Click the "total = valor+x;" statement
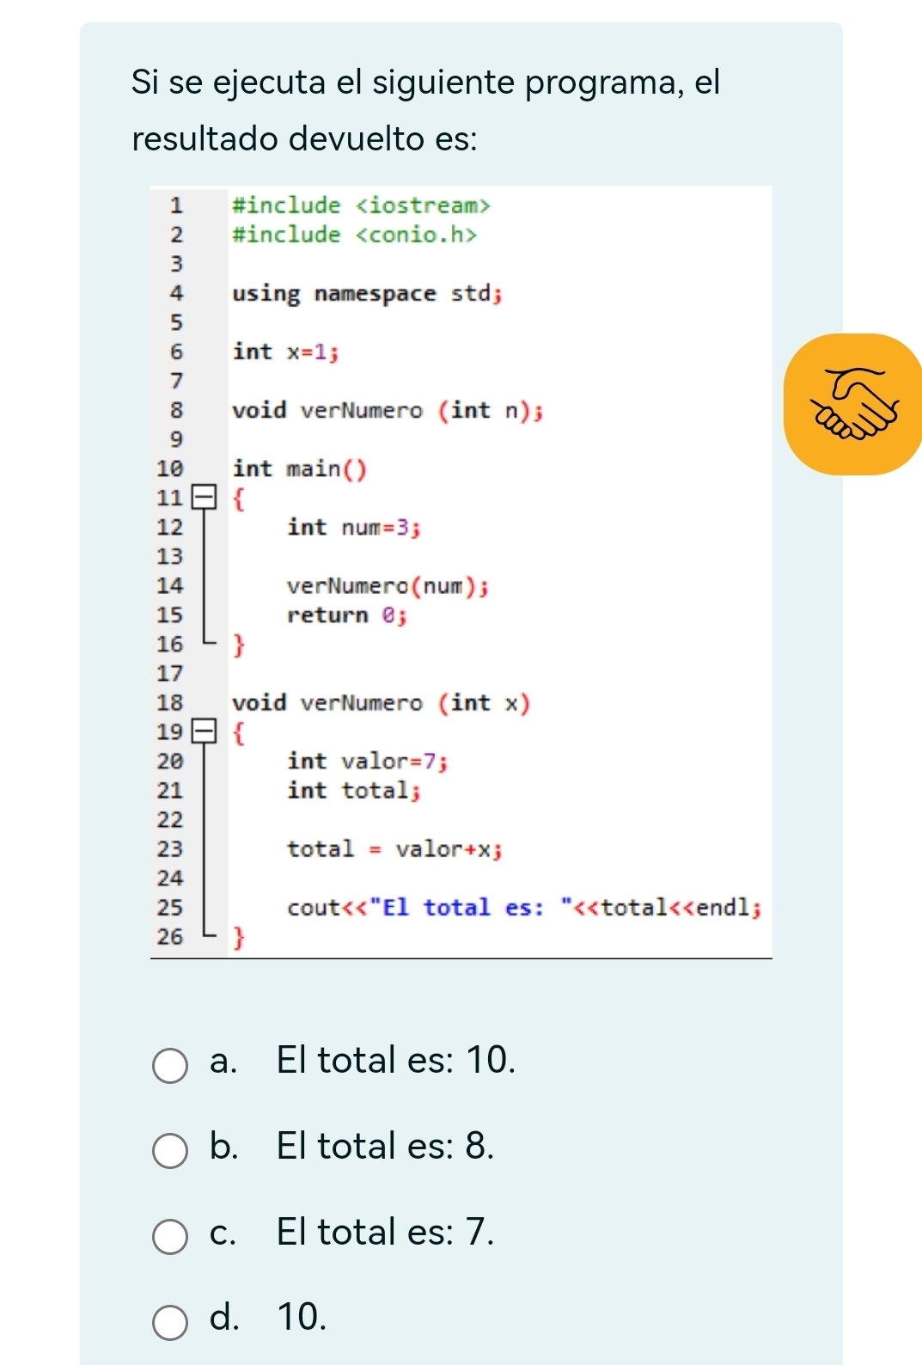This screenshot has height=1365, width=922. pyautogui.click(x=394, y=849)
